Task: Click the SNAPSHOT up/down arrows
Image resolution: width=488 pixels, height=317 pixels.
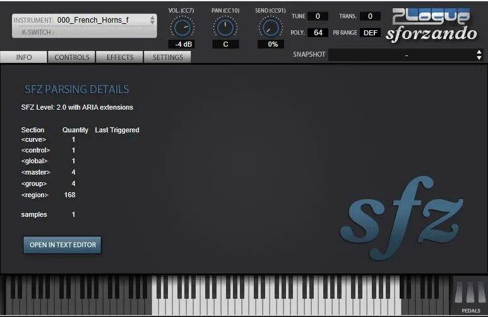Action: [x=479, y=55]
